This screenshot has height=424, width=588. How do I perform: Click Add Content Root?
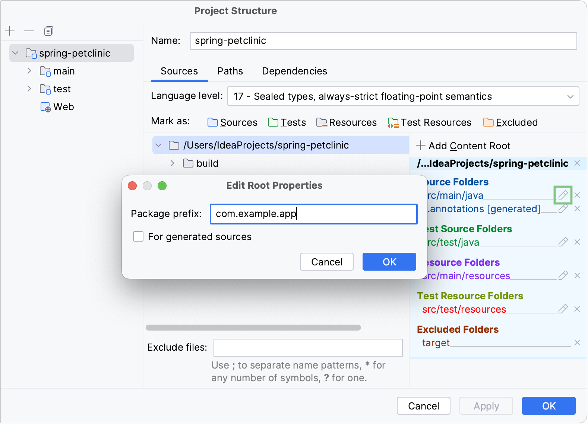coord(463,146)
